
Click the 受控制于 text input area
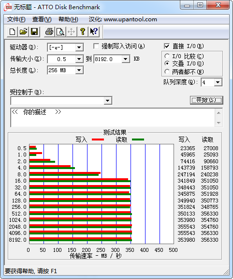58,101
